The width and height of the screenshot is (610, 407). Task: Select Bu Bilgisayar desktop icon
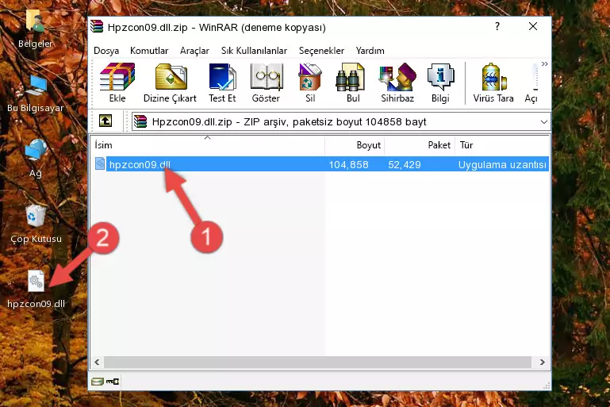click(36, 94)
